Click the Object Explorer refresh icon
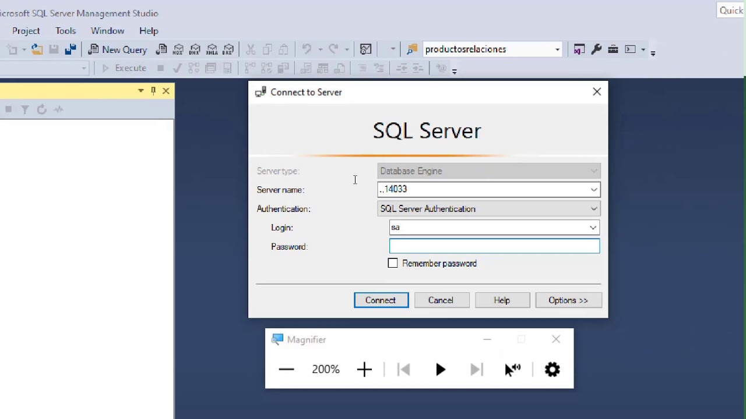Screen dimensions: 746x419 click(41, 109)
